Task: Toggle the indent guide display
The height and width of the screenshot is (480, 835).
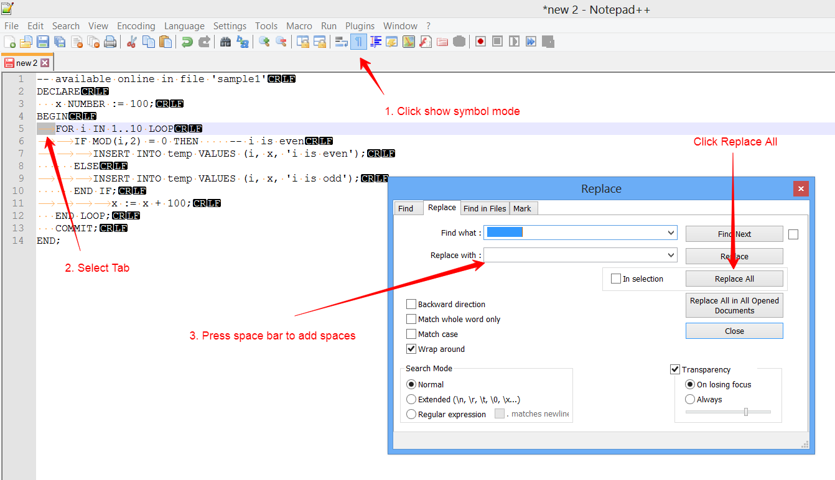Action: [x=375, y=41]
